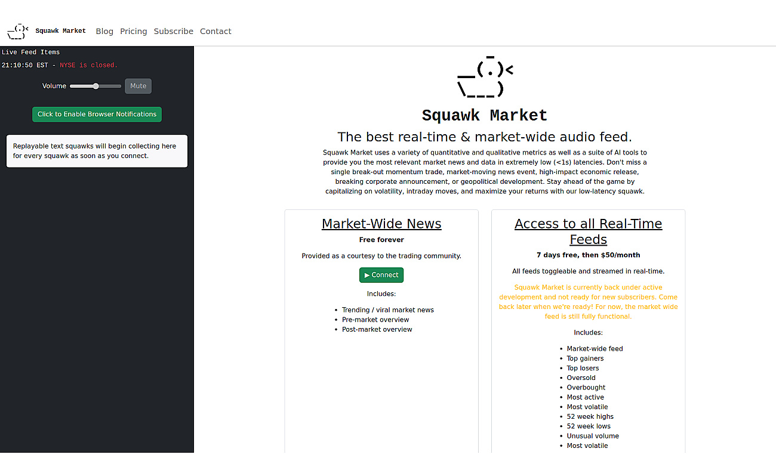Click 'Trending / viral market news' list item
The image size is (776, 470).
(x=388, y=310)
